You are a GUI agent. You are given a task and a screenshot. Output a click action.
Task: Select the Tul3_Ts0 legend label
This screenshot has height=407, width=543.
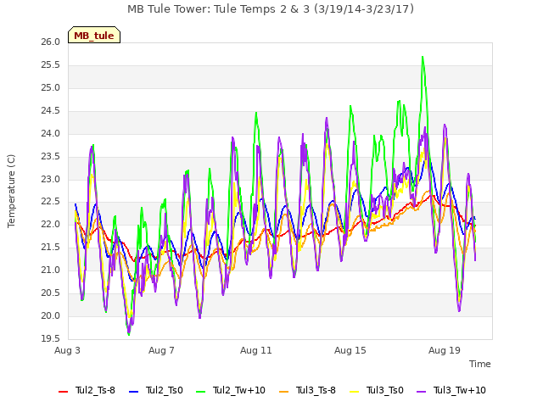[385, 390]
